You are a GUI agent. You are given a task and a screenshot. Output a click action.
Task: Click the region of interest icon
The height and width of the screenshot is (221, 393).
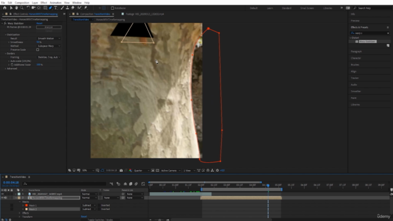click(x=153, y=171)
